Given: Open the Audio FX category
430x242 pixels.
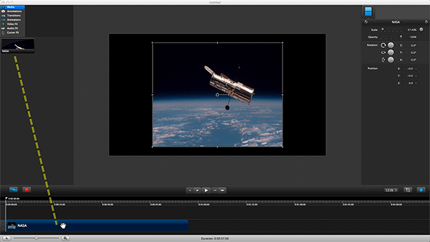Looking at the screenshot, I should coord(13,28).
